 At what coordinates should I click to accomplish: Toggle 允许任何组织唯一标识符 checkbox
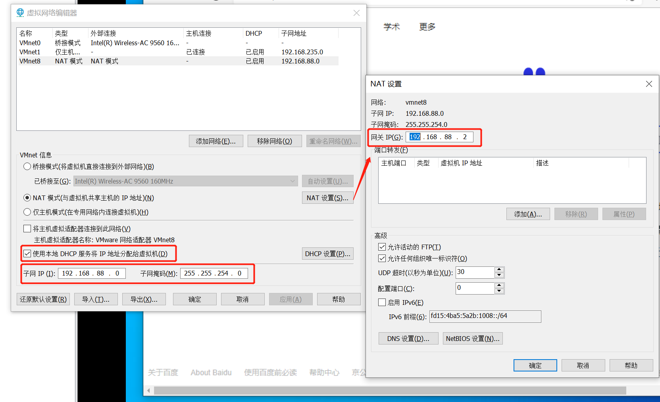tap(382, 258)
